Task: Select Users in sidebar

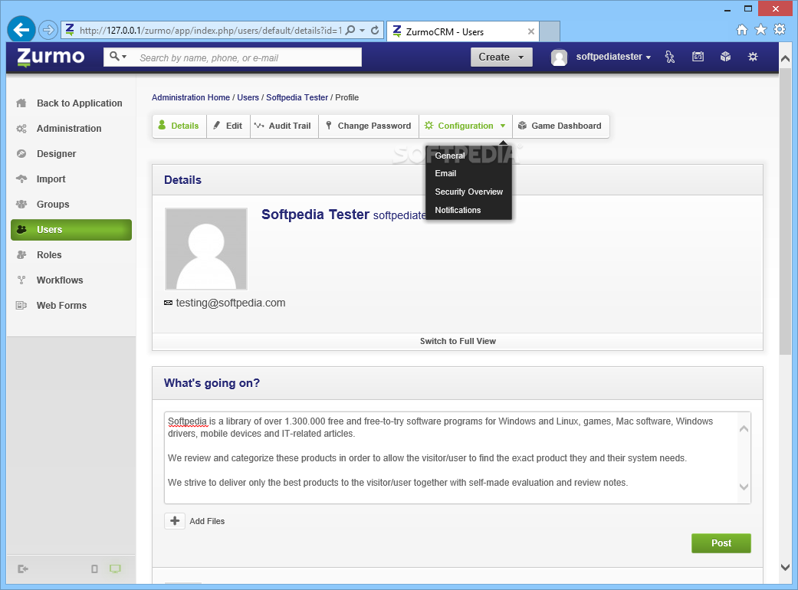Action: click(x=71, y=230)
